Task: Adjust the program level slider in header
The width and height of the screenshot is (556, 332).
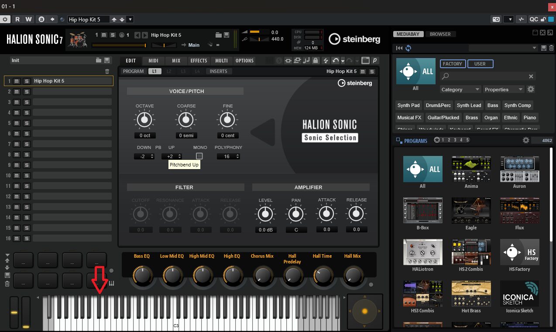Action: point(119,45)
